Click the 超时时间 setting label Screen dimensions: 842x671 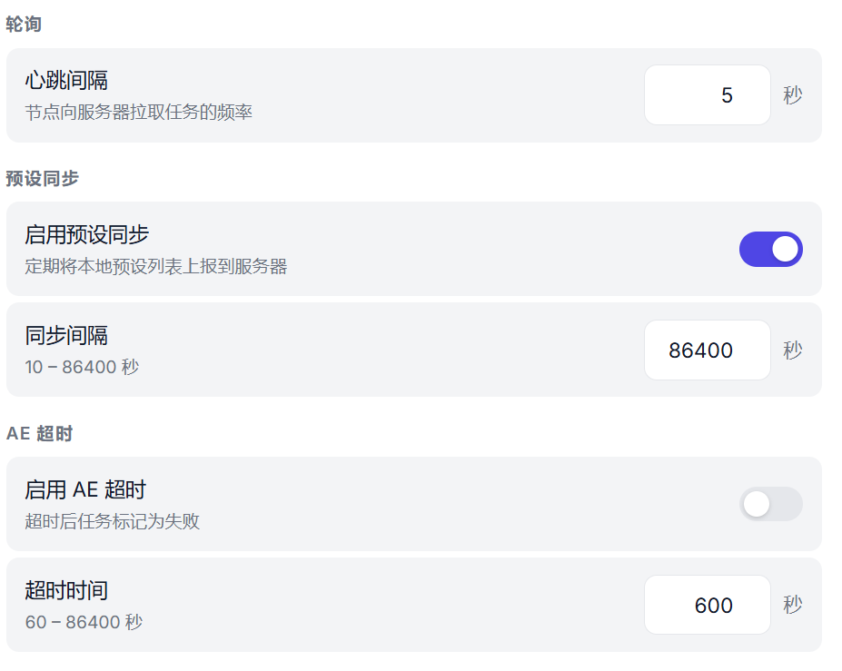click(x=66, y=591)
